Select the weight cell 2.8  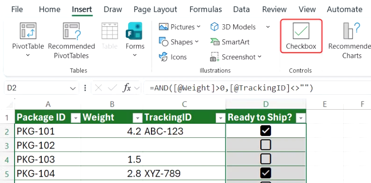click(112, 173)
